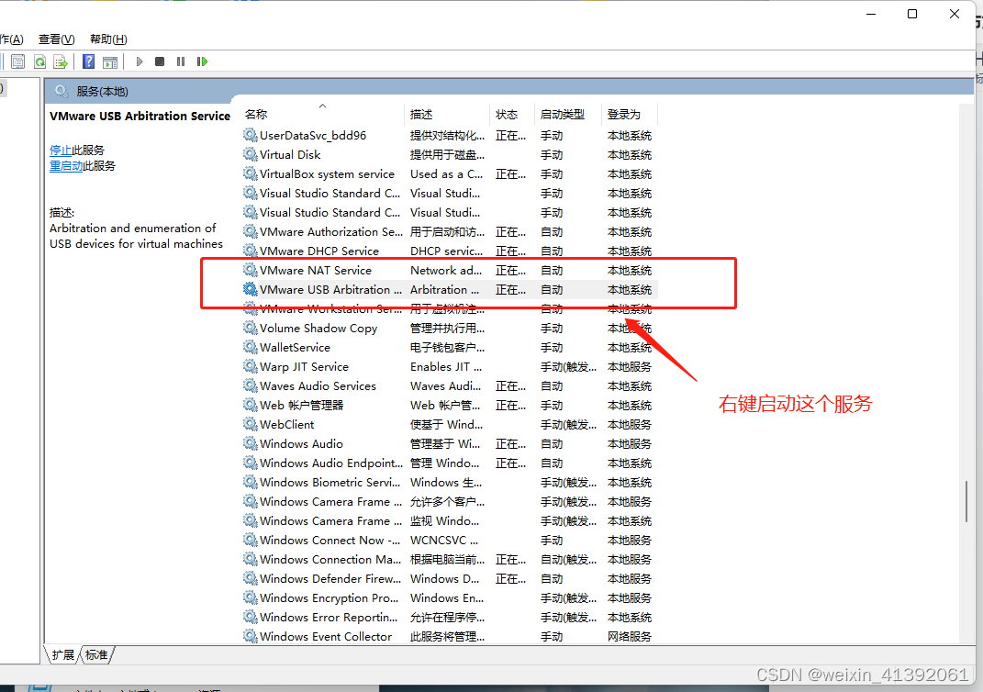Screen dimensions: 983x692
Task: Click the Refresh toolbar icon
Action: coord(39,61)
